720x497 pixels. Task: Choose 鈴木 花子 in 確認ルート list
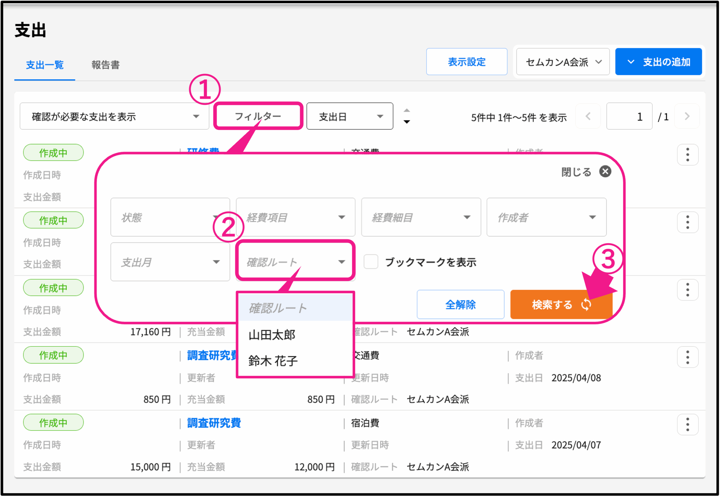[x=273, y=361]
